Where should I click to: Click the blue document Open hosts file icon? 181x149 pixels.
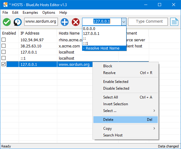point(174,22)
